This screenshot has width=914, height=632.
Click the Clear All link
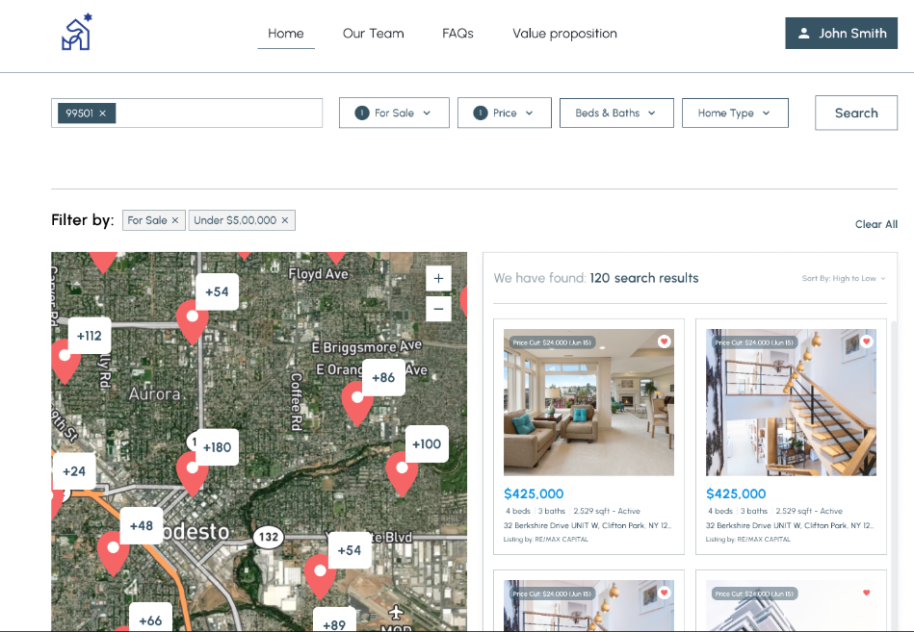coord(875,224)
